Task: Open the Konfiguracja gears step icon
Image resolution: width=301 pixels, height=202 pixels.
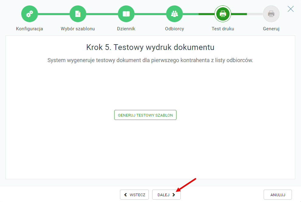Action: pyautogui.click(x=29, y=14)
